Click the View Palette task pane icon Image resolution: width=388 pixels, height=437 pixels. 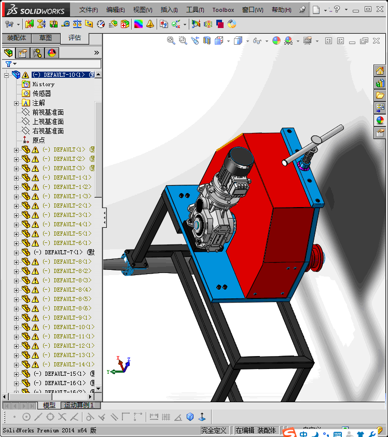[x=380, y=107]
